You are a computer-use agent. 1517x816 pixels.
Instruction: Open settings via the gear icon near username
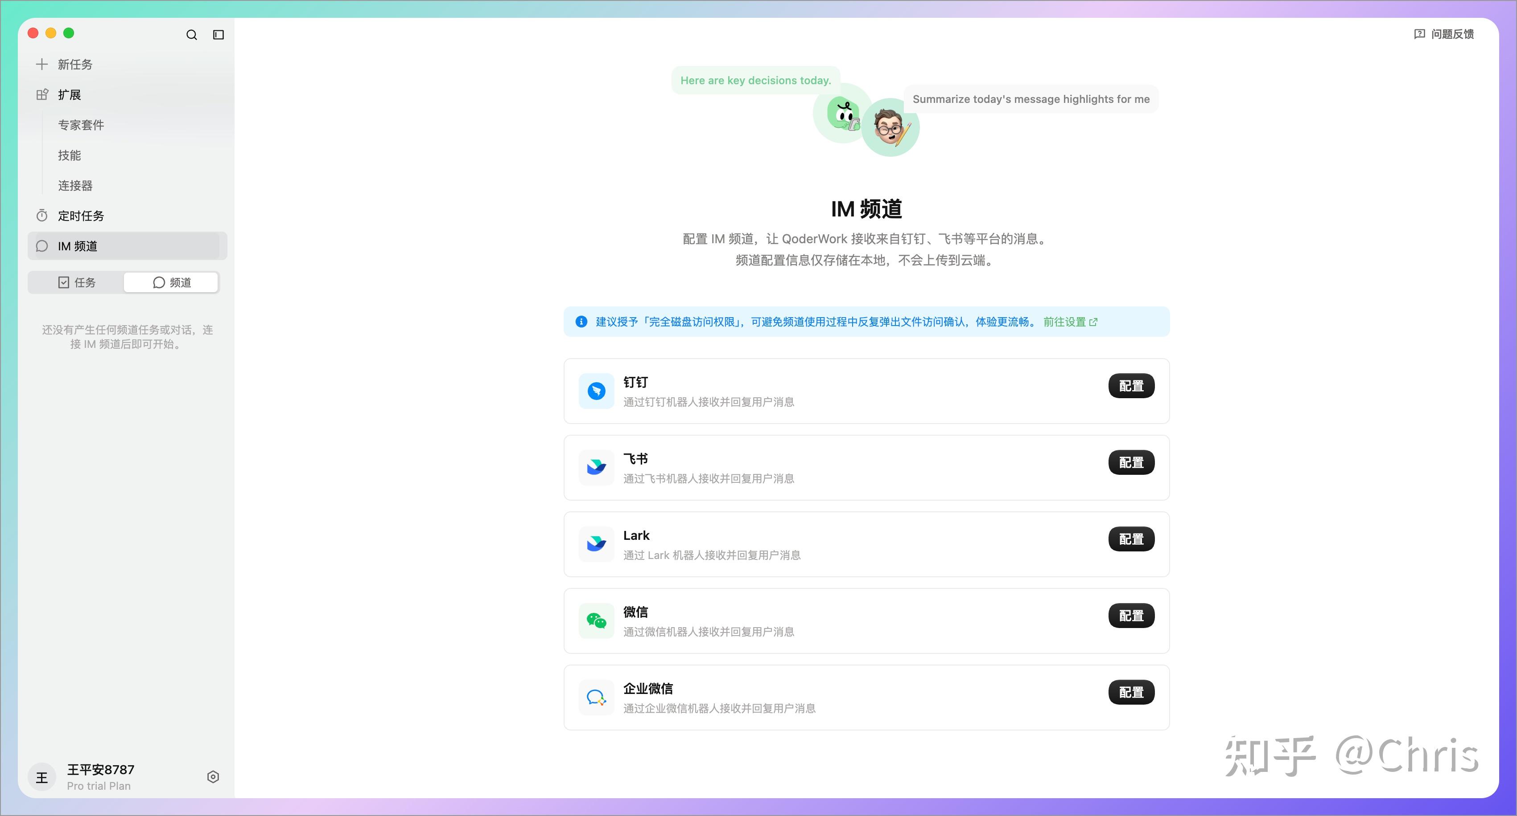[213, 777]
